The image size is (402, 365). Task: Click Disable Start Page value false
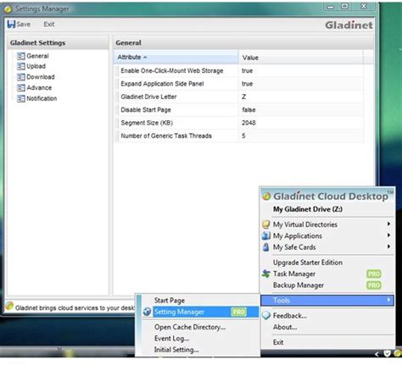[248, 110]
